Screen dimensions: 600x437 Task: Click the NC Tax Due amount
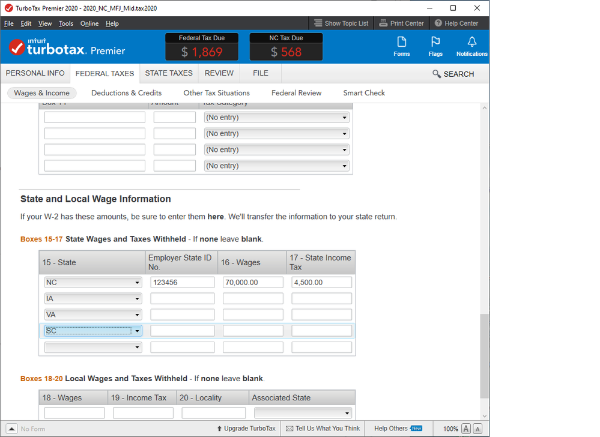click(x=286, y=52)
